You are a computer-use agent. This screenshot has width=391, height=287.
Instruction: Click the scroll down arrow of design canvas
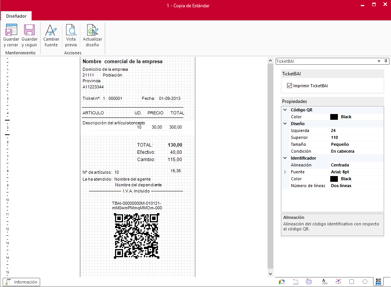pos(270,274)
